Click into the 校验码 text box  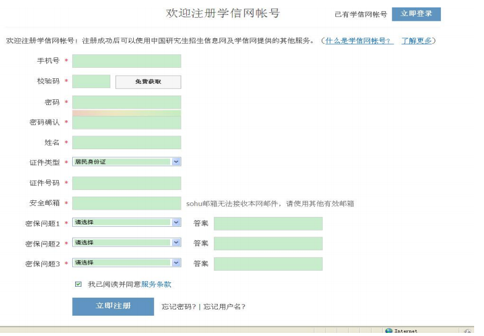[x=91, y=81]
